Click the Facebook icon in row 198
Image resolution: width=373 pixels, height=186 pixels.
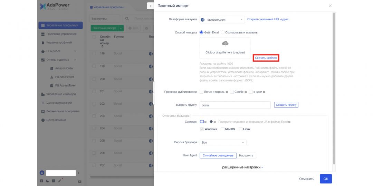point(151,54)
